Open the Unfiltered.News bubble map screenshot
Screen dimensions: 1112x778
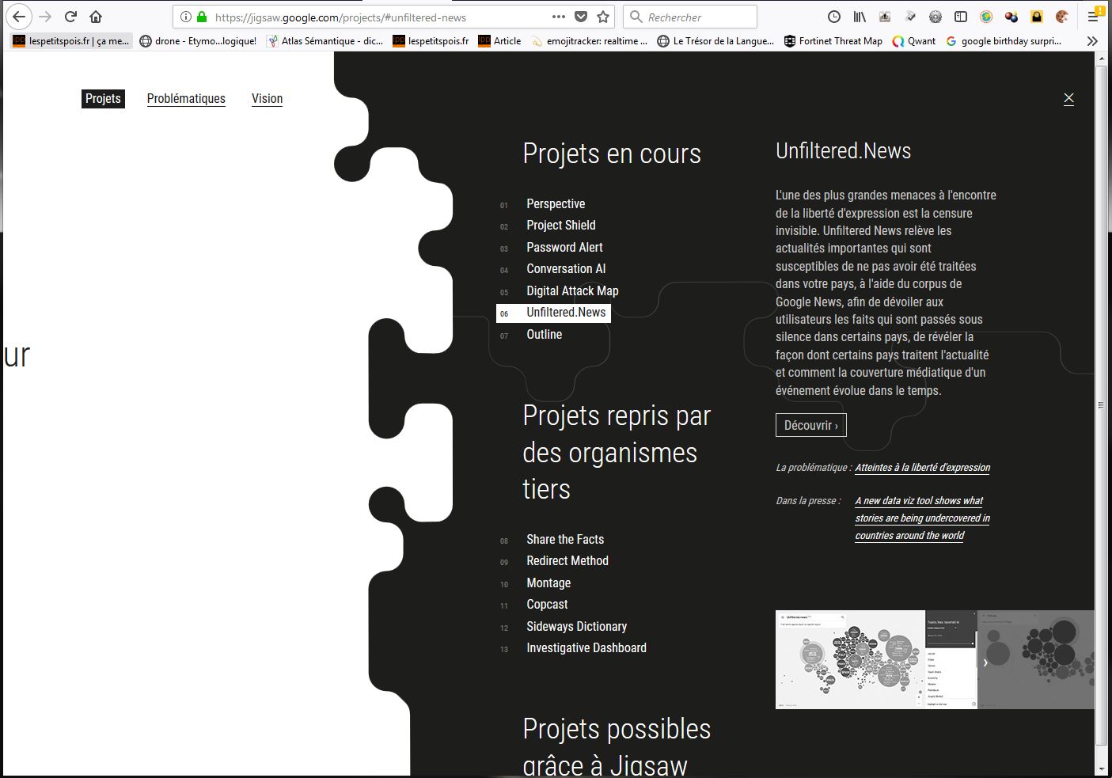876,659
